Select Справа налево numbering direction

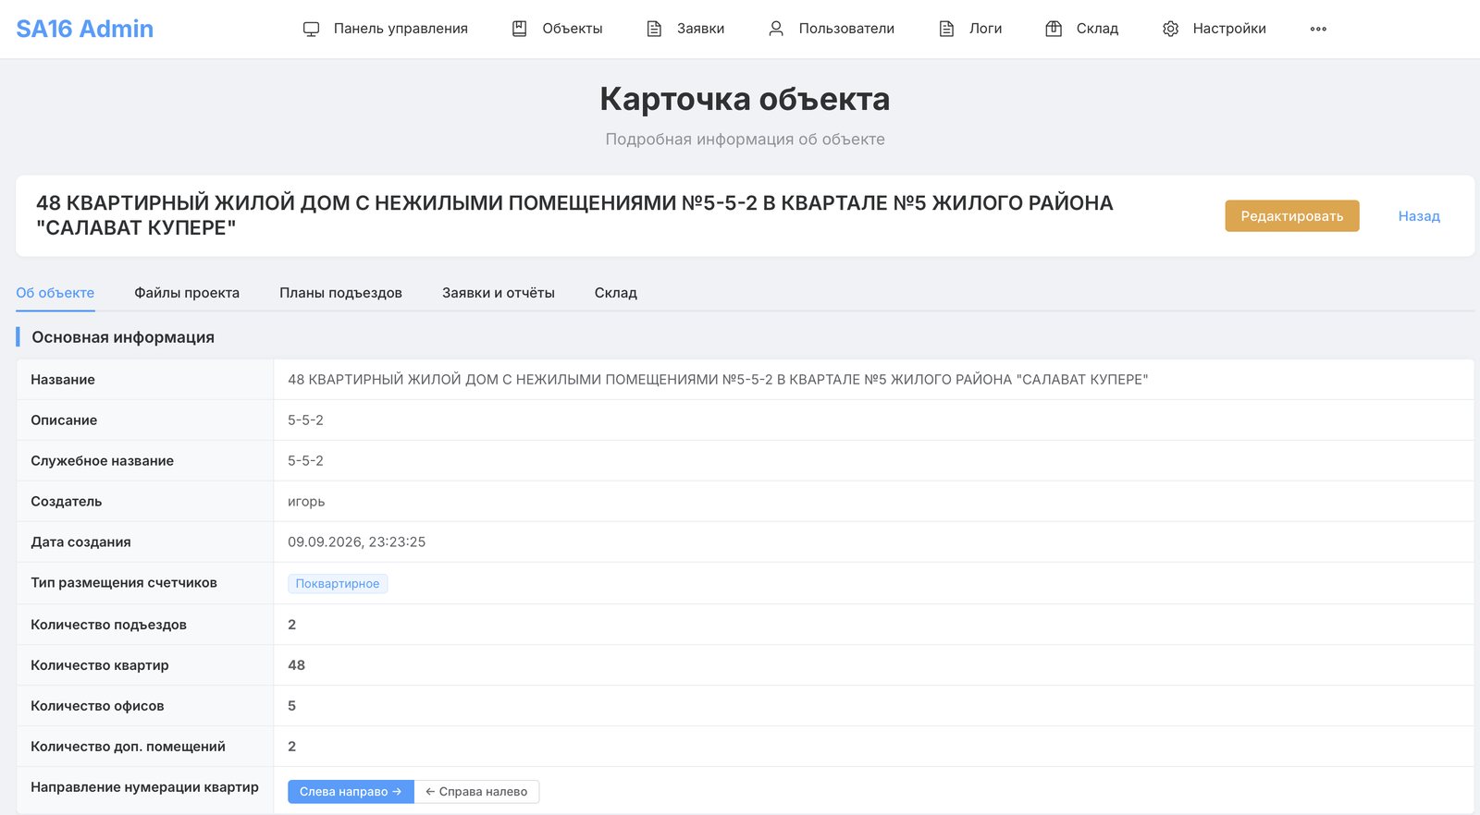tap(476, 792)
